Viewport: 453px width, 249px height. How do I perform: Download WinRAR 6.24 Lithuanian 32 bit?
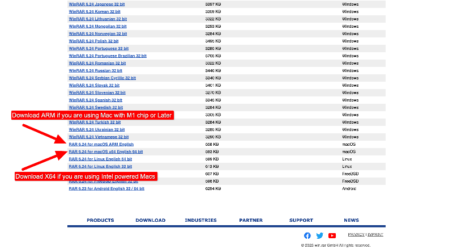click(x=97, y=19)
